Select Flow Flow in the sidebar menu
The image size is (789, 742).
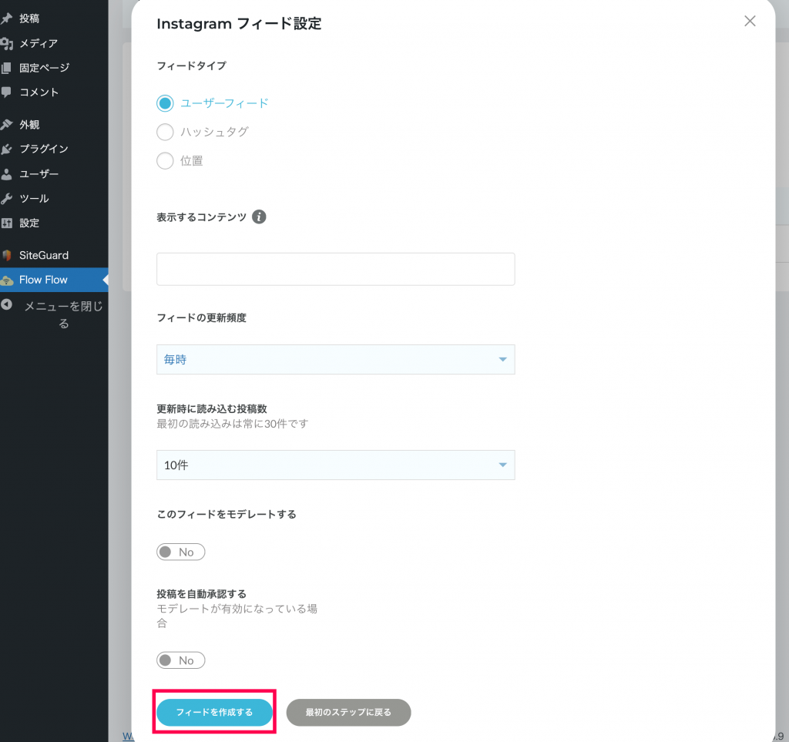(x=54, y=280)
